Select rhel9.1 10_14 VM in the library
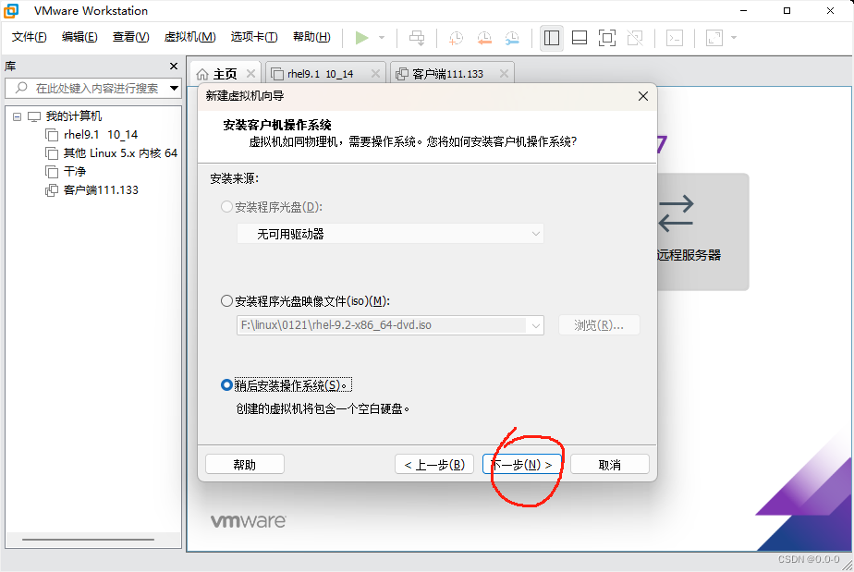854x572 pixels. pyautogui.click(x=100, y=135)
